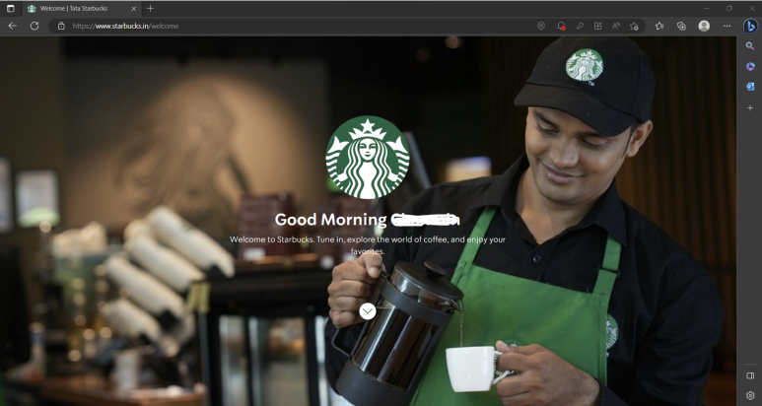Add this page to favorites
Screen dimensions: 762x406
634,27
